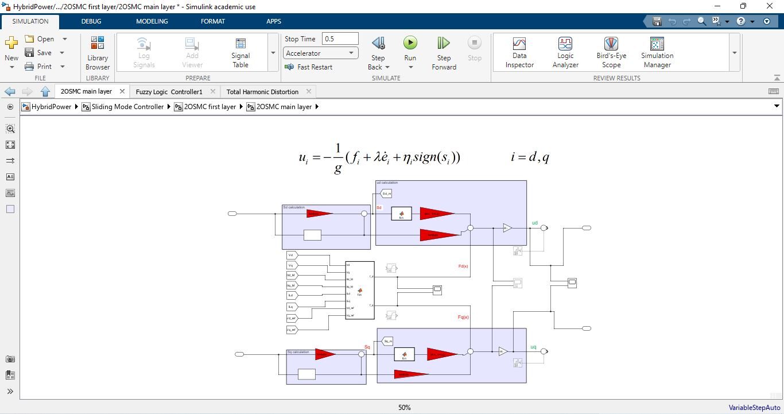Expand the Accelerator mode dropdown

coord(351,53)
